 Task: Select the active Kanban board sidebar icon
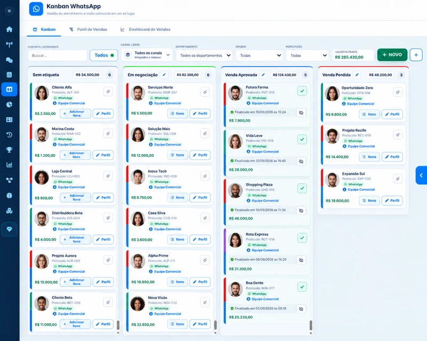click(9, 89)
